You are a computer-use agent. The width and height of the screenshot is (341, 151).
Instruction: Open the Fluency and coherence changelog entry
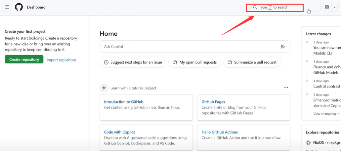point(327,70)
